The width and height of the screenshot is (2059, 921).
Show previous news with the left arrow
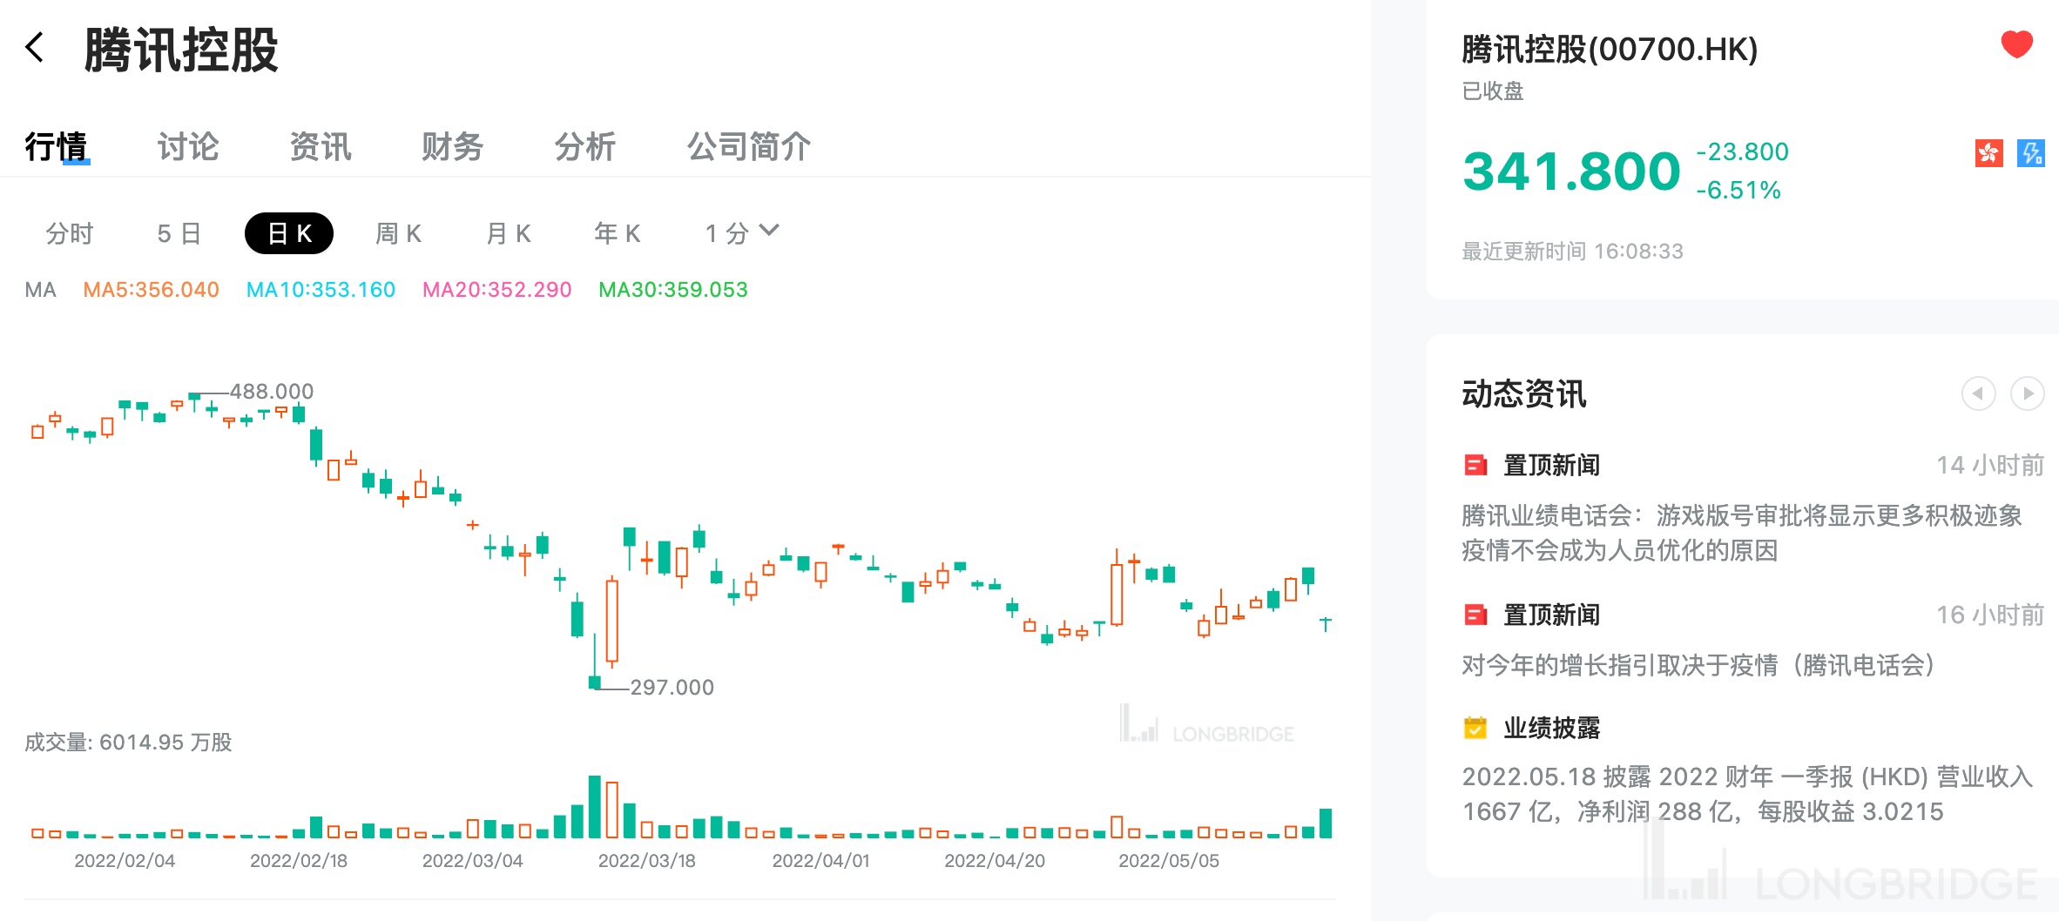(x=1978, y=393)
